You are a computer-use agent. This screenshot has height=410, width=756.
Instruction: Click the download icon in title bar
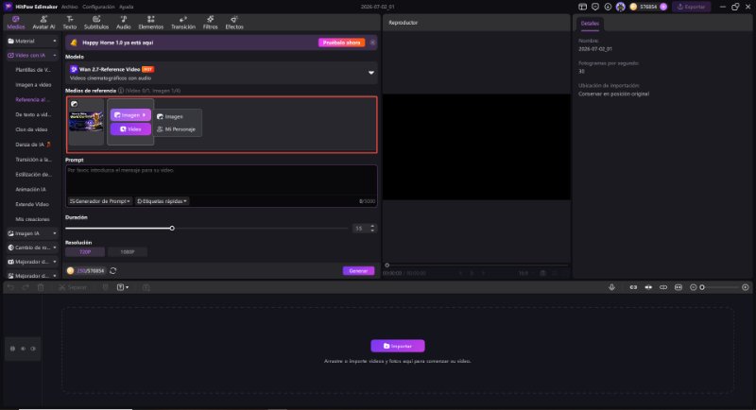(x=608, y=7)
